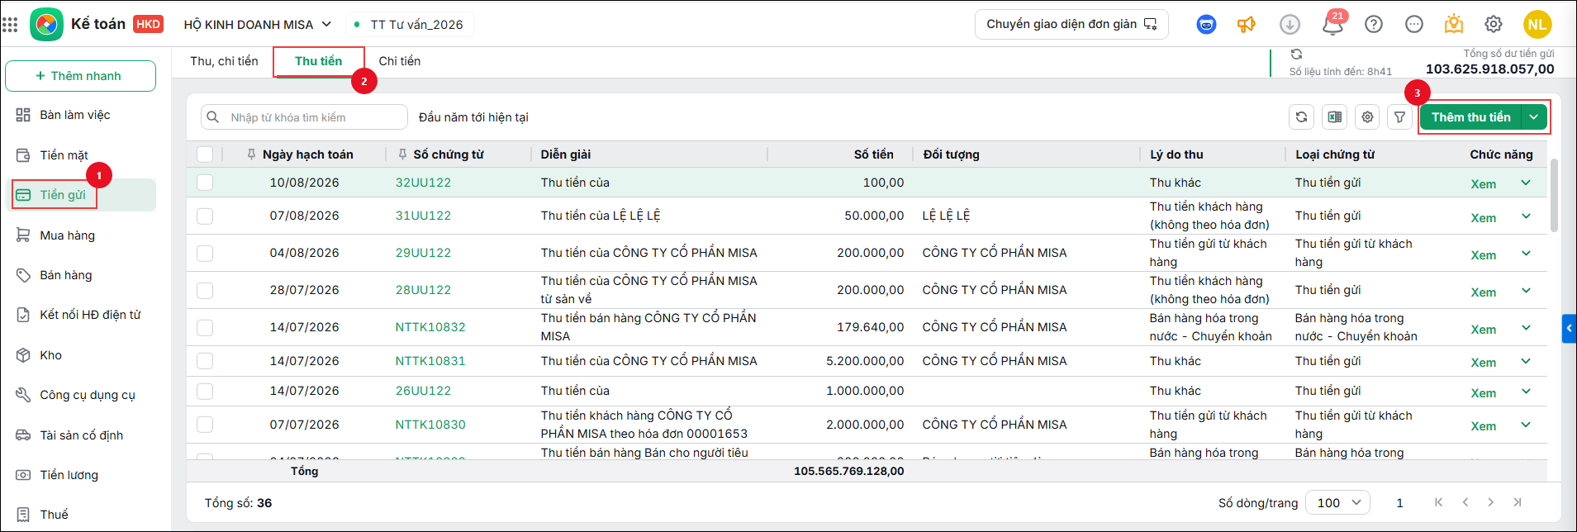This screenshot has height=532, width=1577.
Task: Click Chuyển giao diện đơn giản button
Action: 1071,25
